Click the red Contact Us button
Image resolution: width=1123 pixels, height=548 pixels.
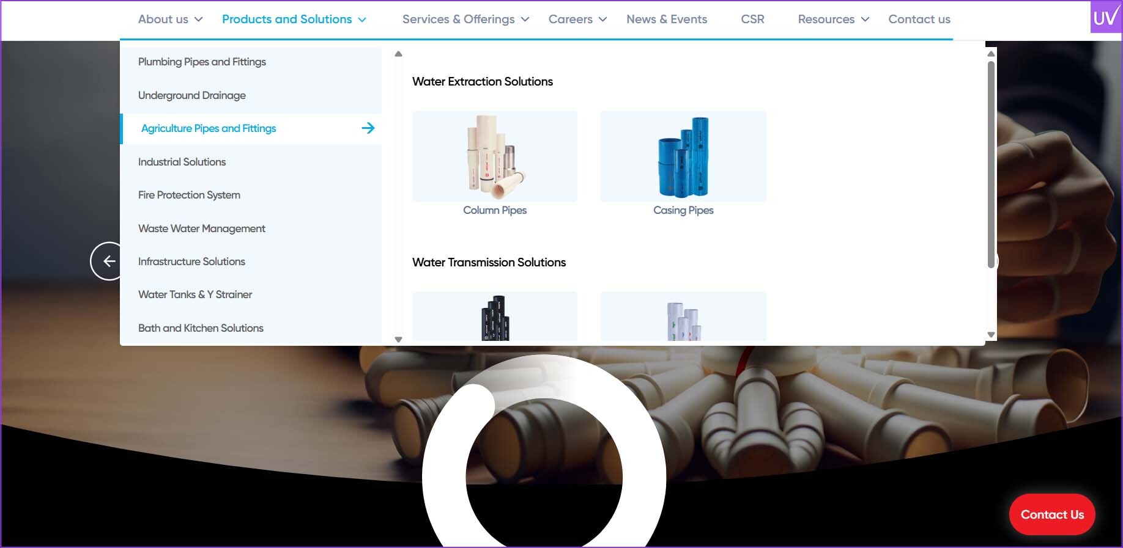point(1052,514)
